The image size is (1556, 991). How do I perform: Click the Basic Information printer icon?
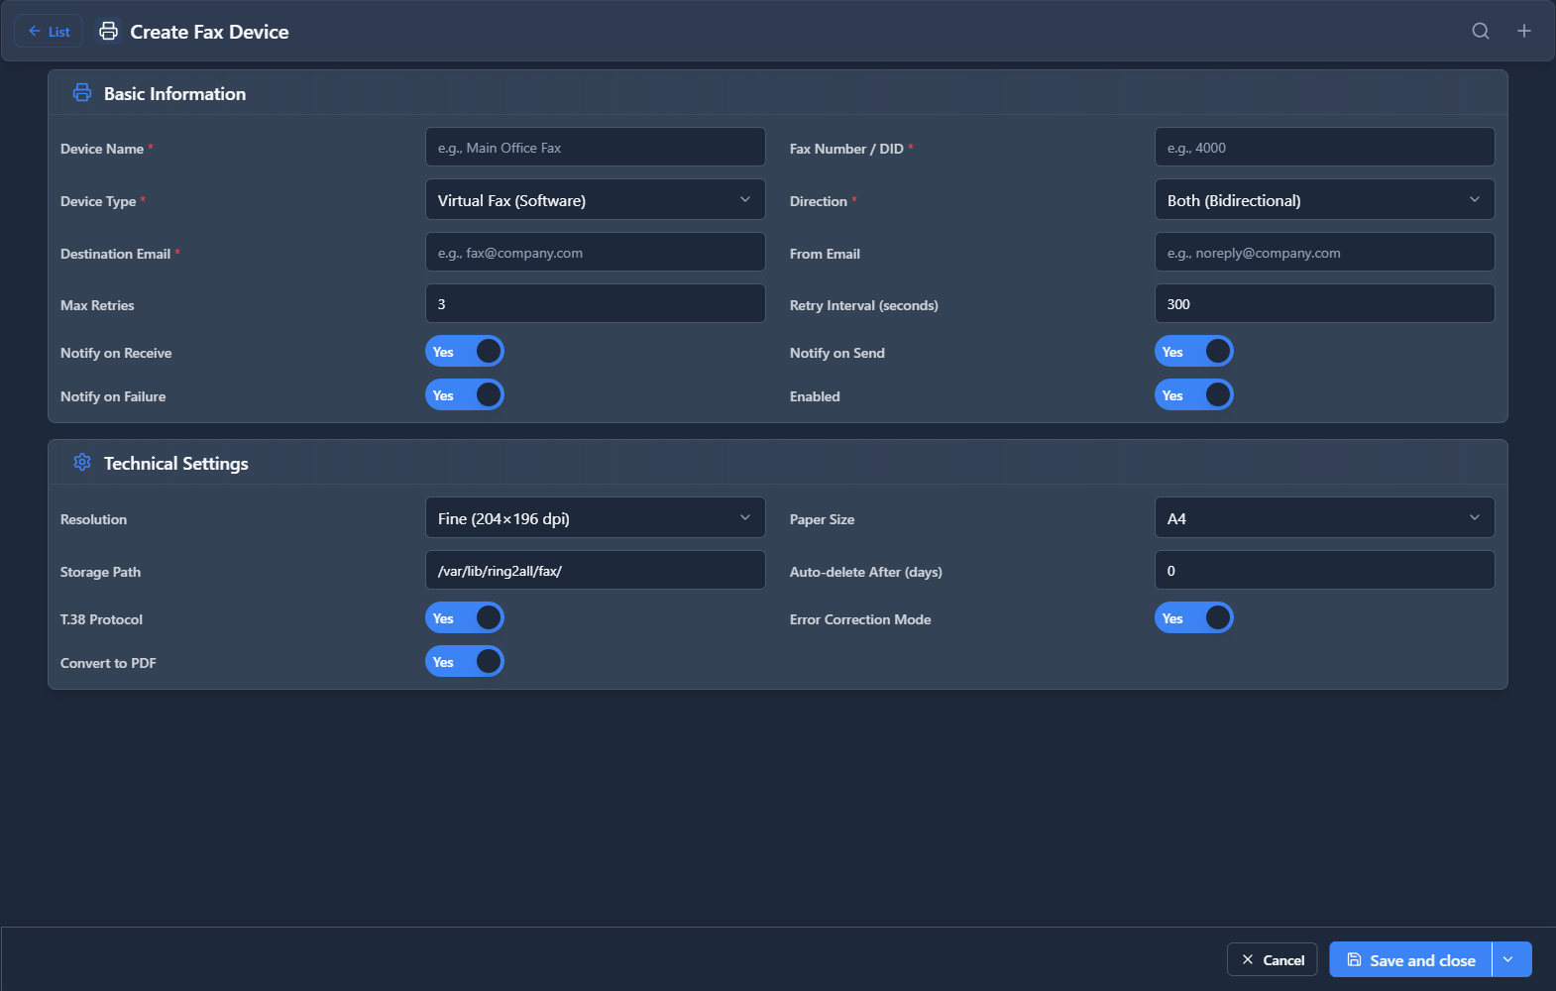coord(82,93)
